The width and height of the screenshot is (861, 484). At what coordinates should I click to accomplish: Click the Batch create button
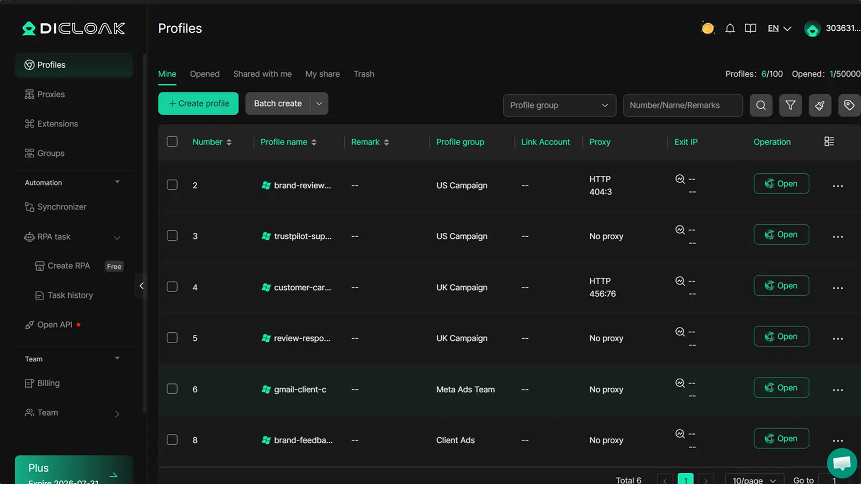(x=278, y=103)
